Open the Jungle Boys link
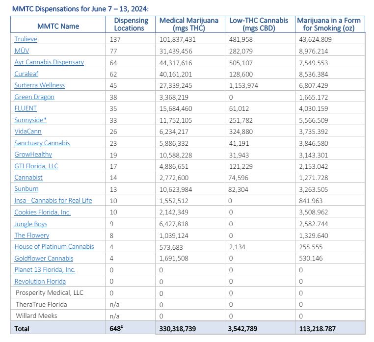Viewport: 374px width, 342px height. click(31, 224)
